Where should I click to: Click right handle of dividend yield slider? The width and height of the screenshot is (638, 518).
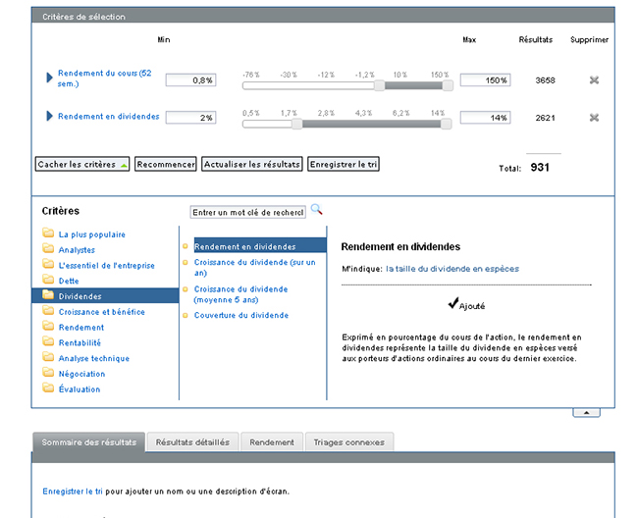(x=446, y=124)
